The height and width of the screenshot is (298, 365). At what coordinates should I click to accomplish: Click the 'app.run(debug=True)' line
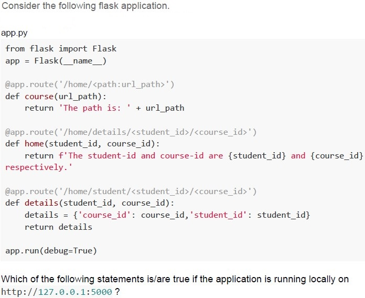coord(51,251)
